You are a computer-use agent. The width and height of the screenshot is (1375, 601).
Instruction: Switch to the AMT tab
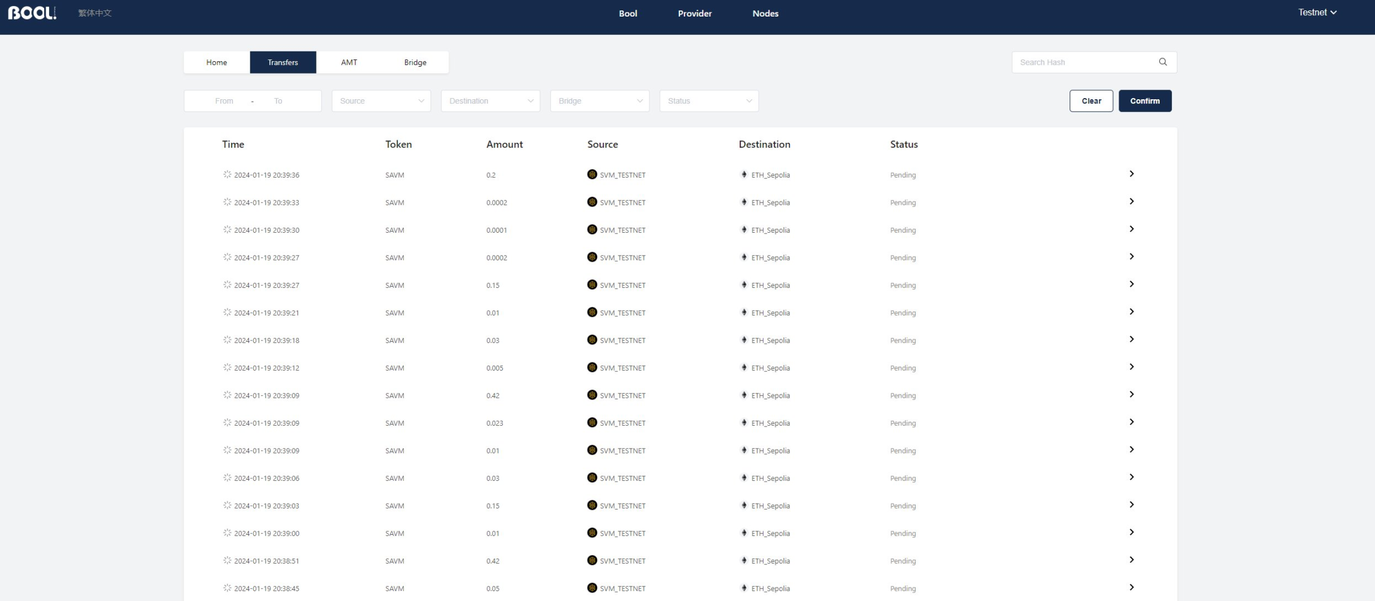349,62
